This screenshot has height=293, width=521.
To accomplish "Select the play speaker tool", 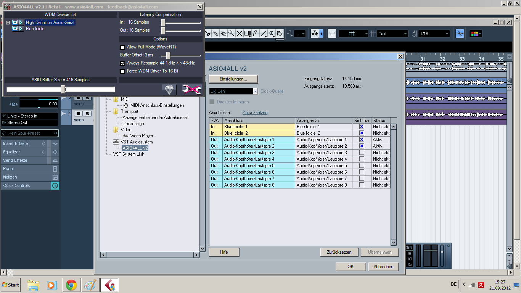I will coord(272,34).
